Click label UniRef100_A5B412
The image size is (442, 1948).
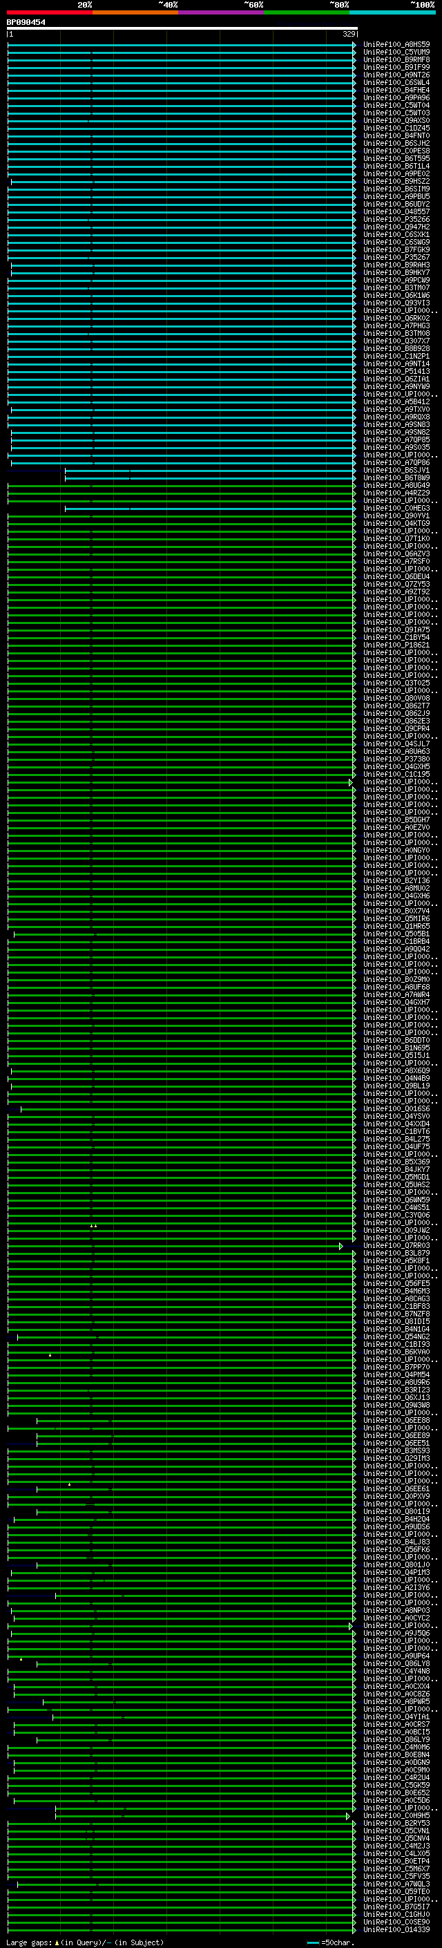pos(396,401)
